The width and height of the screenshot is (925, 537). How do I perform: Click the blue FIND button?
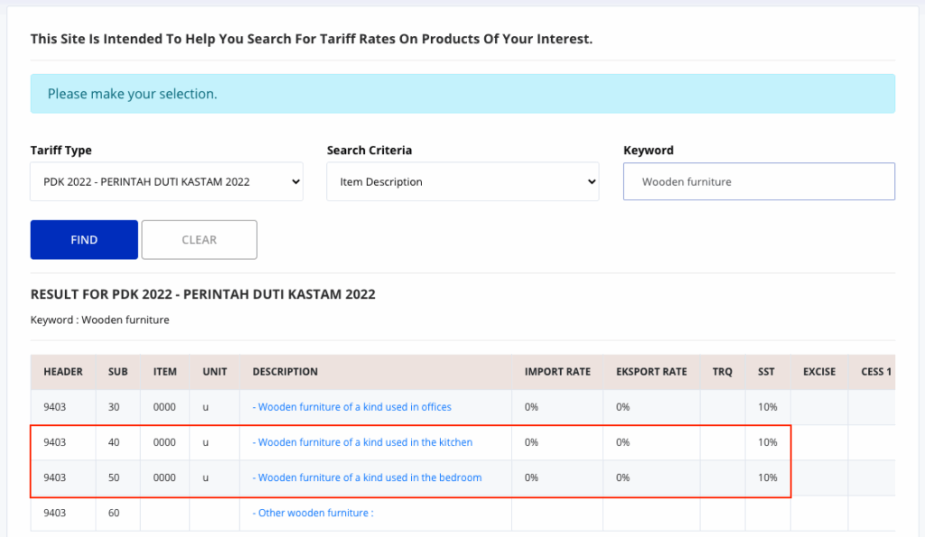tap(84, 240)
